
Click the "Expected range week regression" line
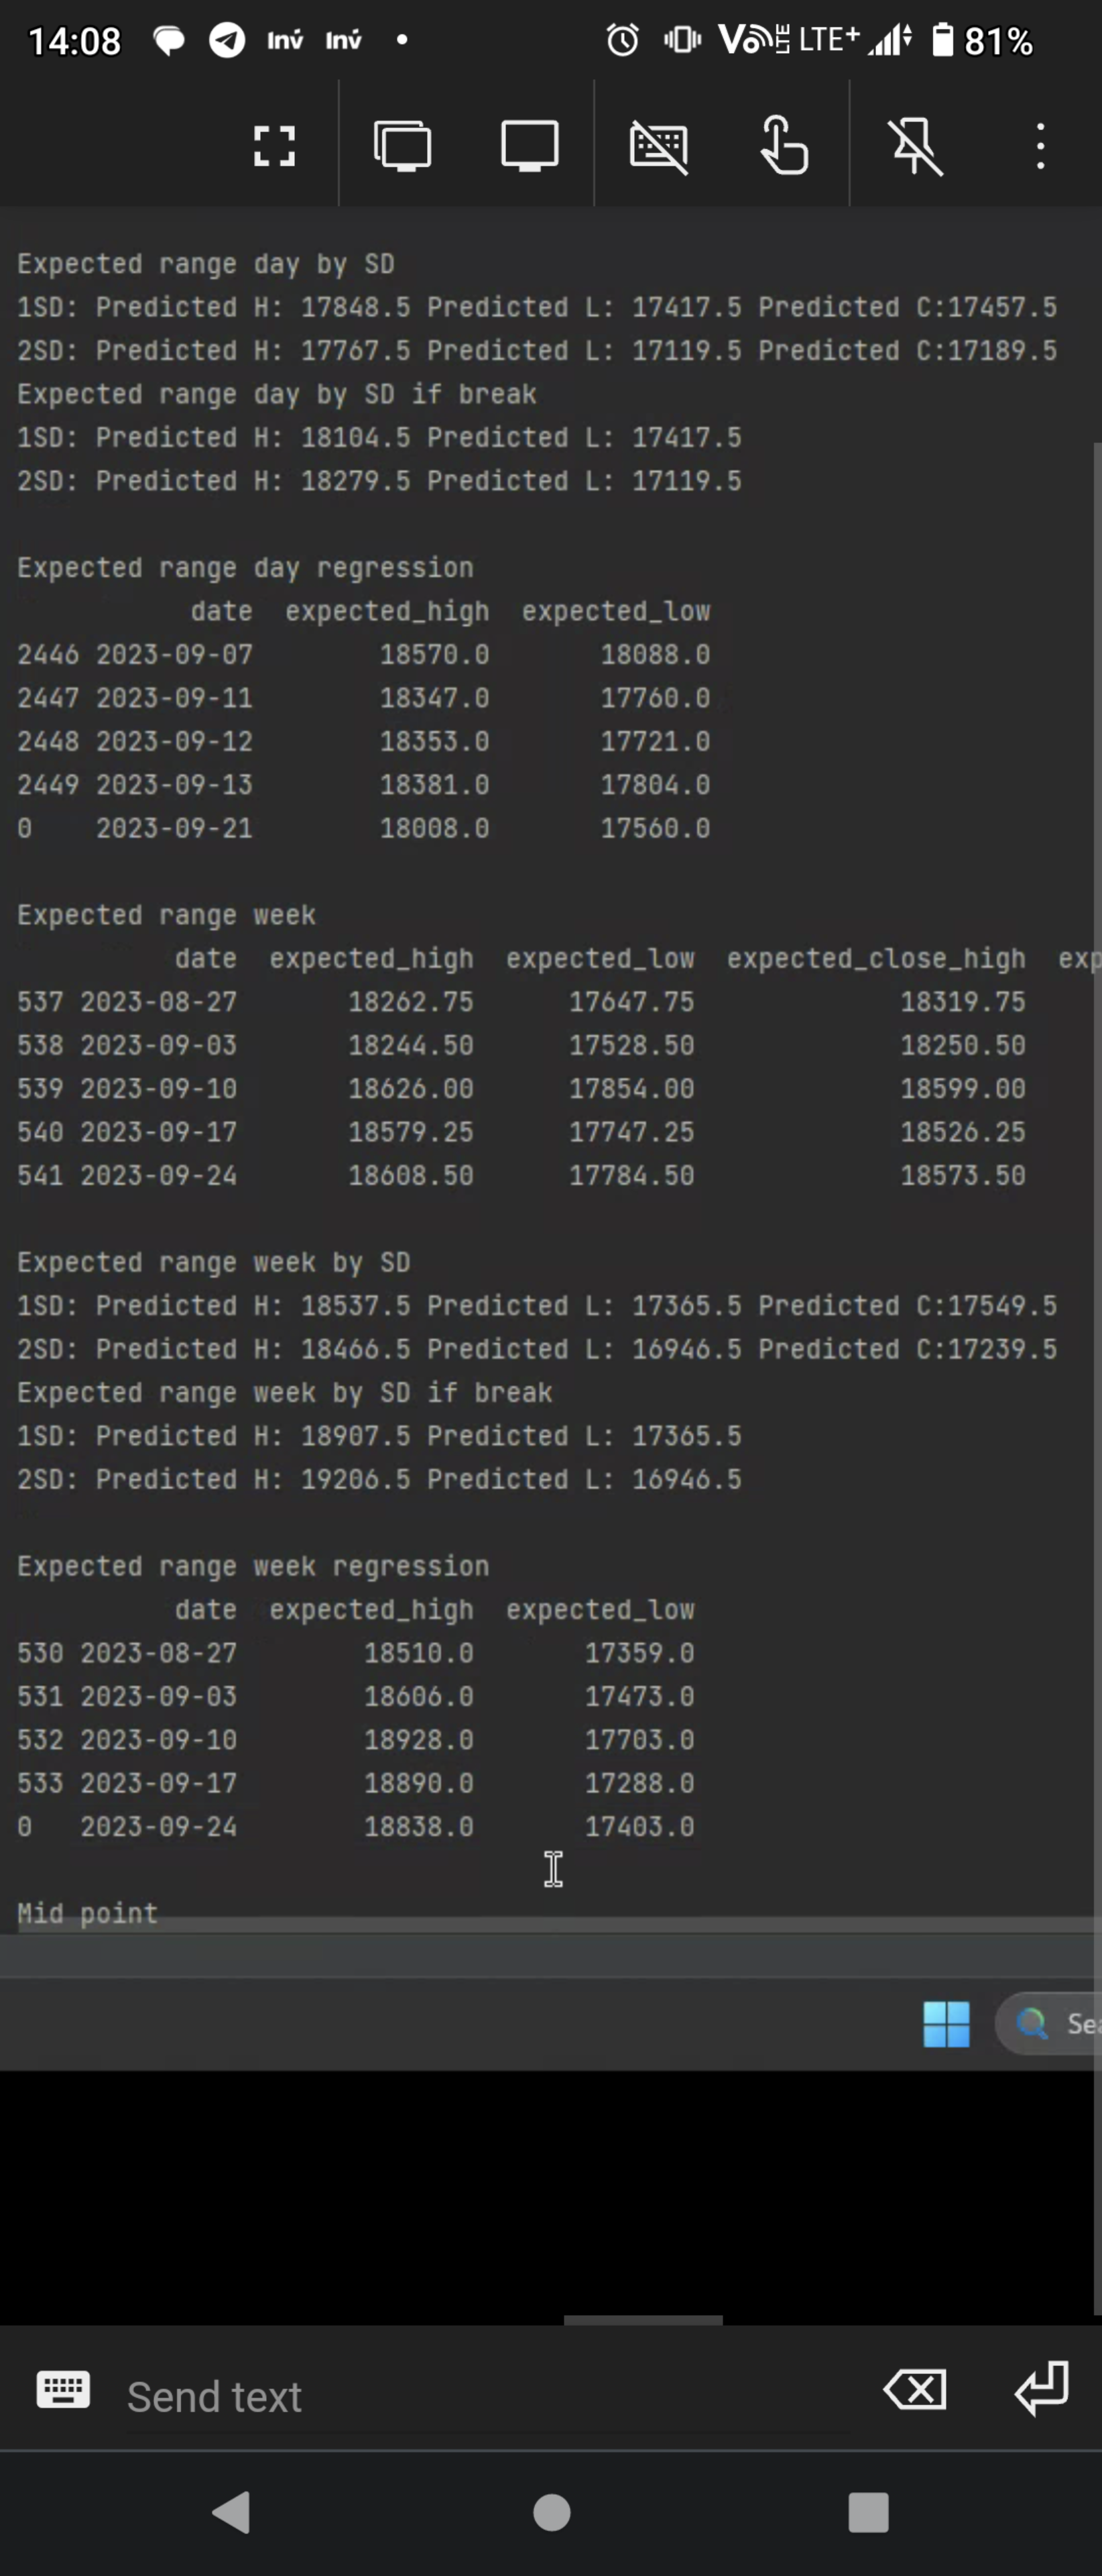(253, 1566)
